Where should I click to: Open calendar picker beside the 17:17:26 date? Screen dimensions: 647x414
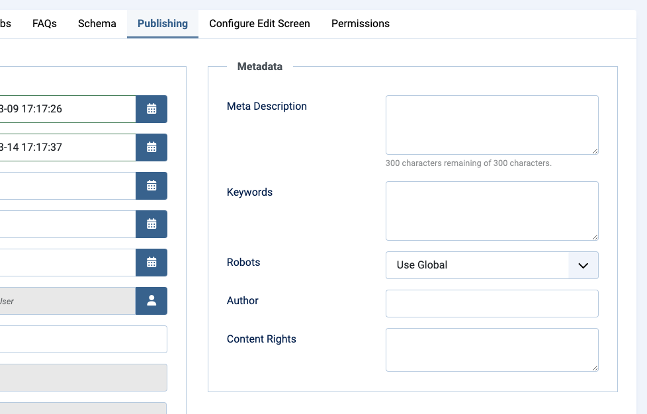pyautogui.click(x=151, y=109)
